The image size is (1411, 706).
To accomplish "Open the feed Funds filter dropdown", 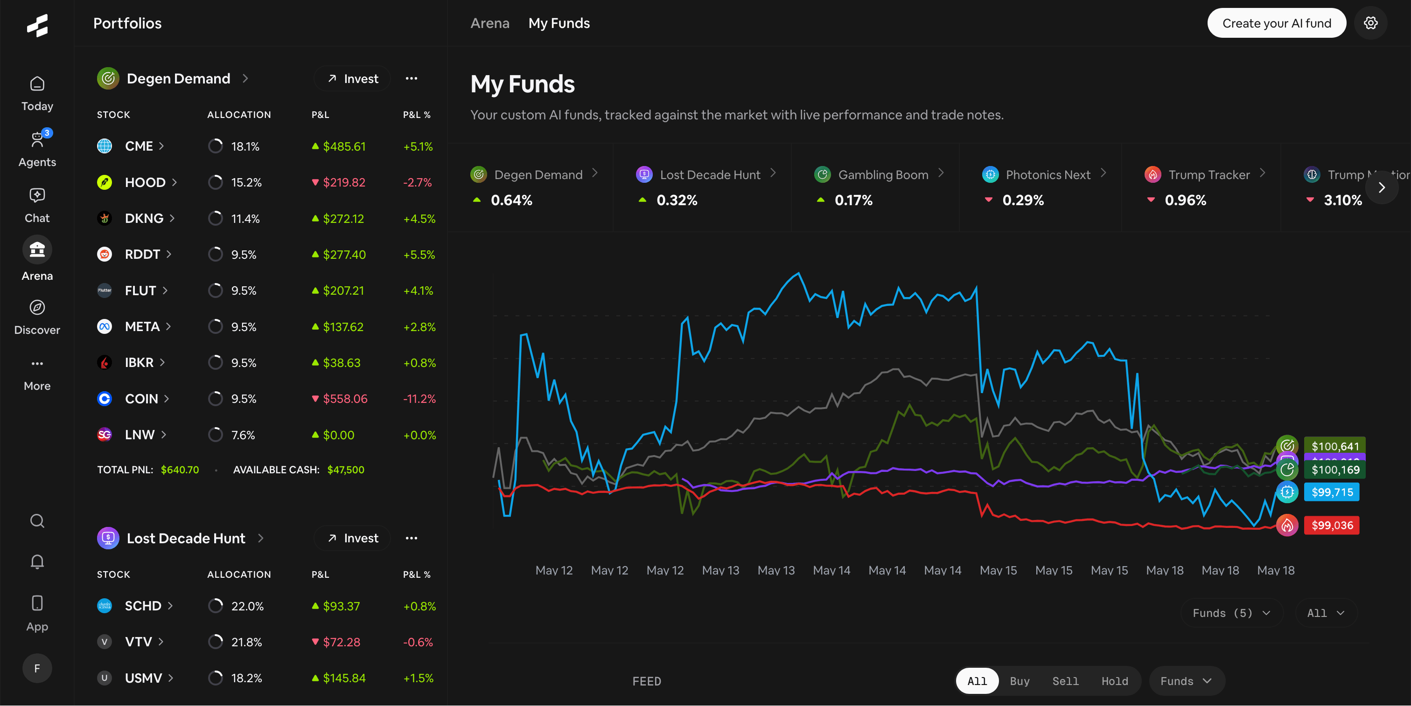I will 1187,681.
